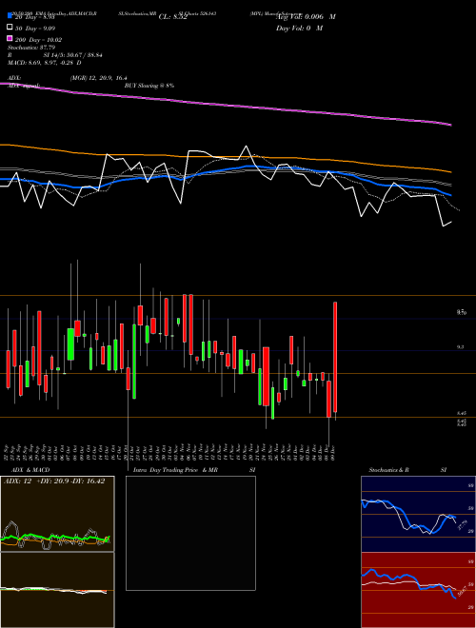Click the magenta 200 Day legend swatch
476x628 pixels.
[10, 39]
